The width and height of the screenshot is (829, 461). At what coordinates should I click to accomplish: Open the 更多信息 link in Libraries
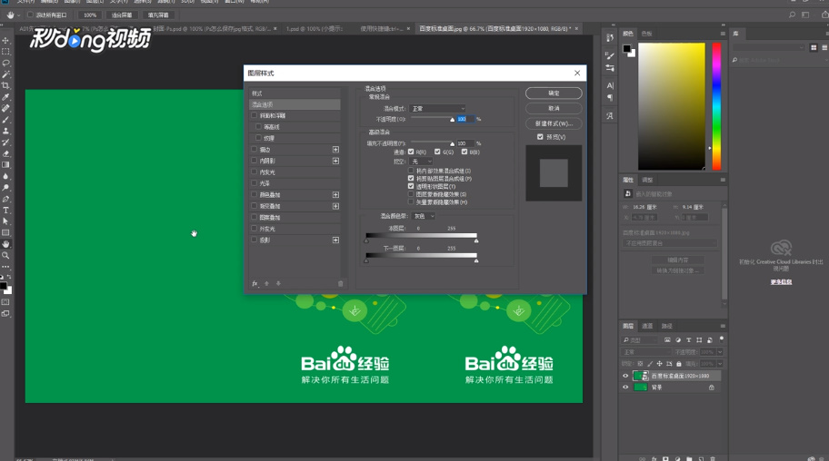[x=781, y=282]
